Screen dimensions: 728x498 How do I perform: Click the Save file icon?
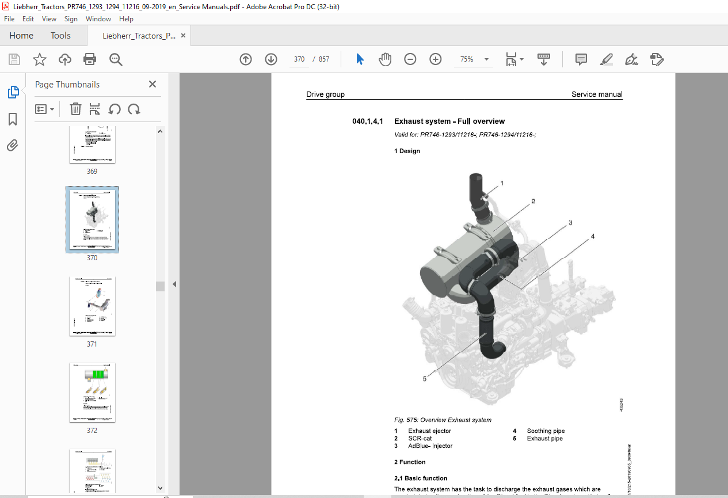tap(14, 59)
